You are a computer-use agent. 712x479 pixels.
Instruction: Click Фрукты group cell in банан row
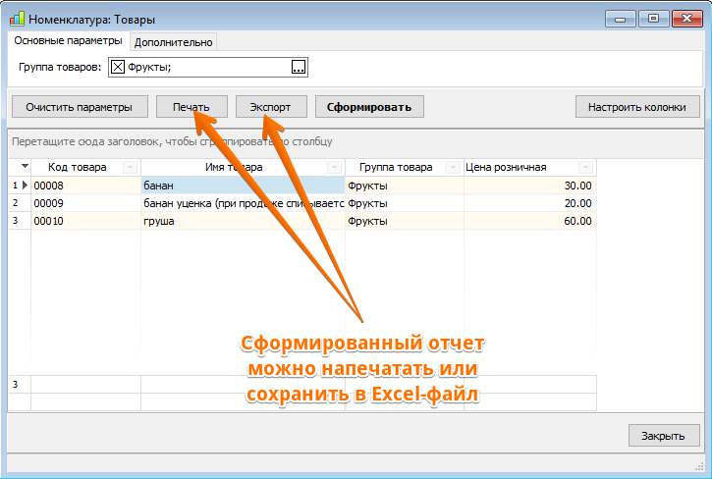405,186
